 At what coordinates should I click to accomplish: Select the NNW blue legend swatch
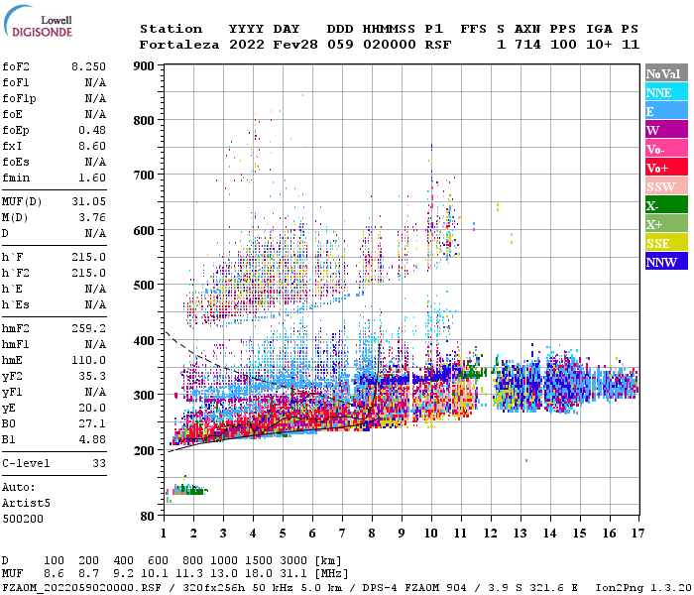point(666,261)
